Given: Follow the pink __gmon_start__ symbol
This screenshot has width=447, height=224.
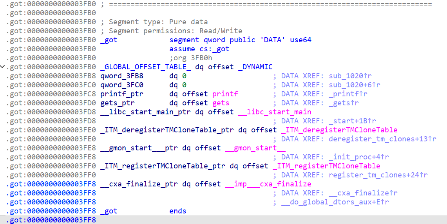Looking at the screenshot, I should (x=255, y=148).
